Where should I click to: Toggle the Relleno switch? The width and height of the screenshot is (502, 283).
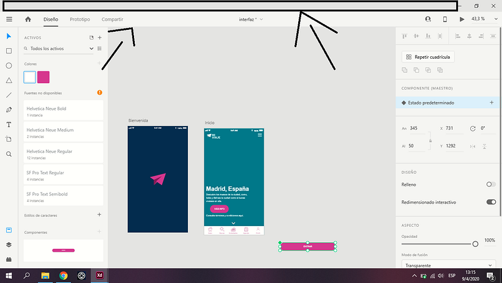pos(491,184)
